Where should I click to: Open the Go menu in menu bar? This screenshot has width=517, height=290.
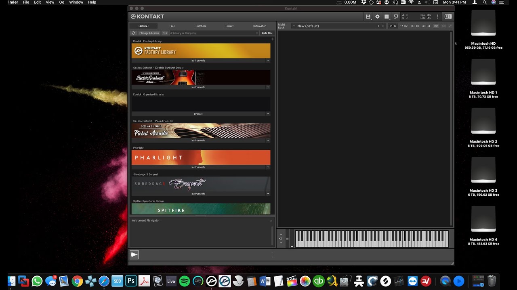[x=62, y=2]
